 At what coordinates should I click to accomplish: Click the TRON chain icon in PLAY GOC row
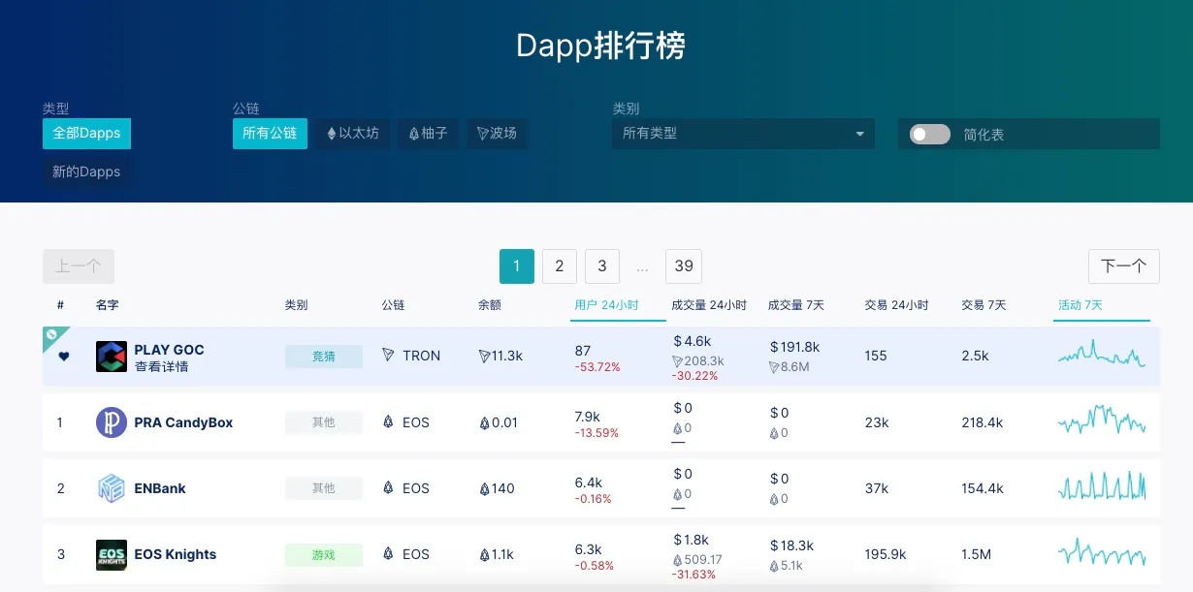[389, 356]
